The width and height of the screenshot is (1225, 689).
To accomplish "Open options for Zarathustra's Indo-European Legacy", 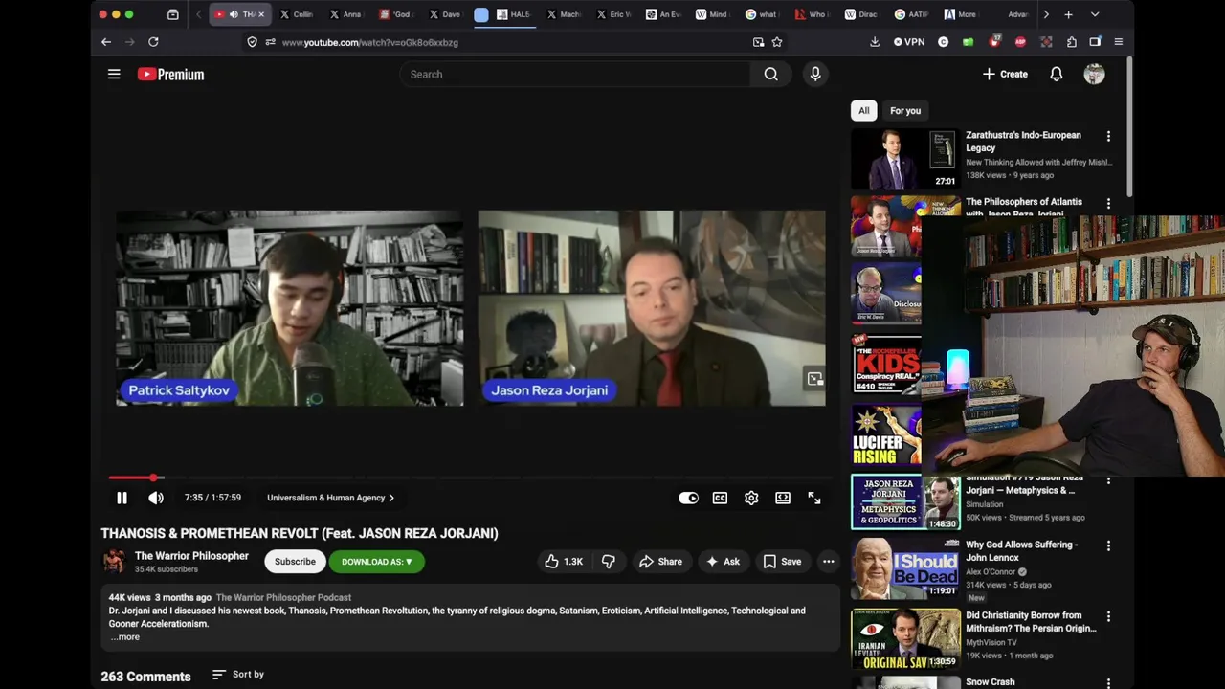I will click(1108, 137).
